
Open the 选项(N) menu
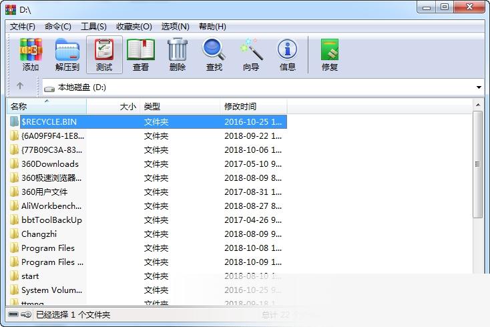click(176, 27)
